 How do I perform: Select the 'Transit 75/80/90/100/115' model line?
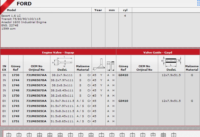pyautogui.click(x=21, y=19)
